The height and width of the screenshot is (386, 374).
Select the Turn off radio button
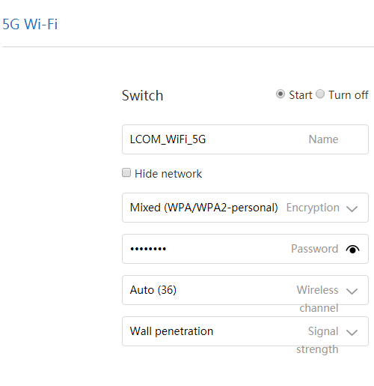click(320, 94)
